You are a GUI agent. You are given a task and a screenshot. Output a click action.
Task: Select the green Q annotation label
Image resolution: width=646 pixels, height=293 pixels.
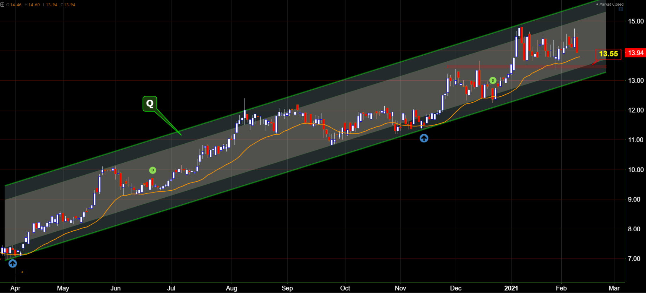[150, 104]
